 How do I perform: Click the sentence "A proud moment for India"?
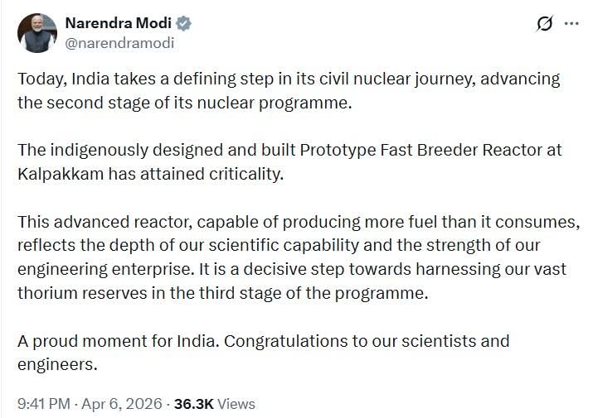click(x=109, y=341)
